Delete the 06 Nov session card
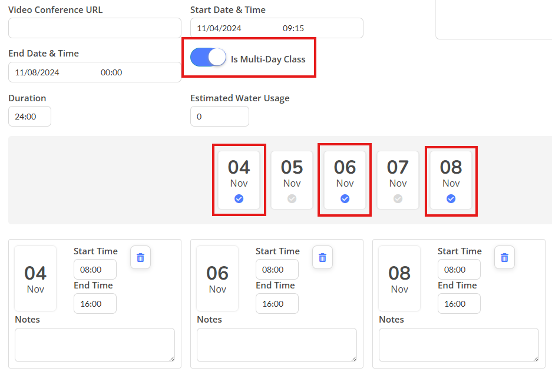 pos(322,257)
